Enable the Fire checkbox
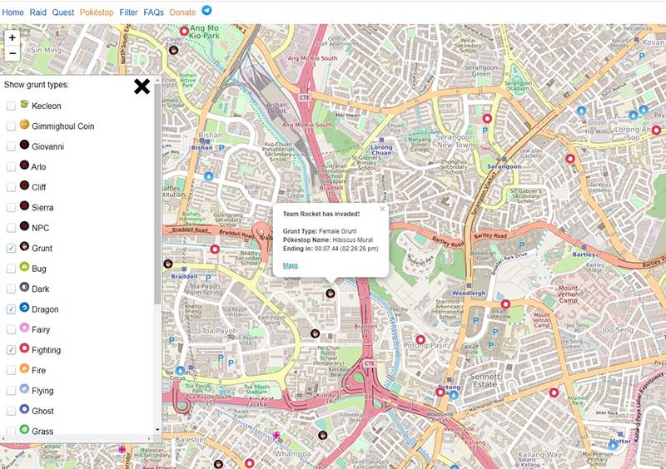The height and width of the screenshot is (469, 666). [x=11, y=371]
